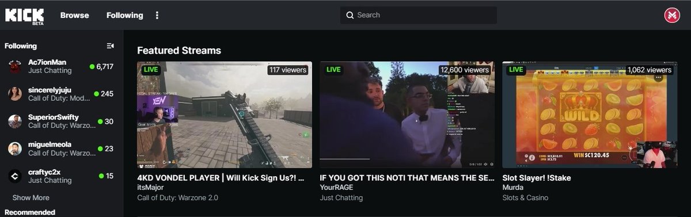Open the Browse page
Image resolution: width=691 pixels, height=217 pixels.
point(75,16)
